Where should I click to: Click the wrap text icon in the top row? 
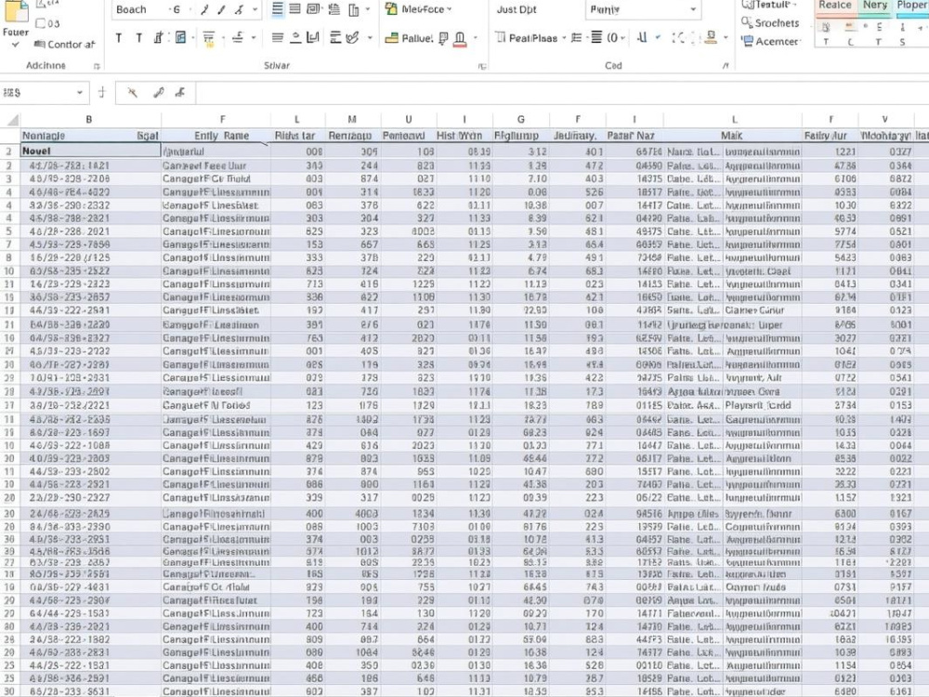pos(313,9)
